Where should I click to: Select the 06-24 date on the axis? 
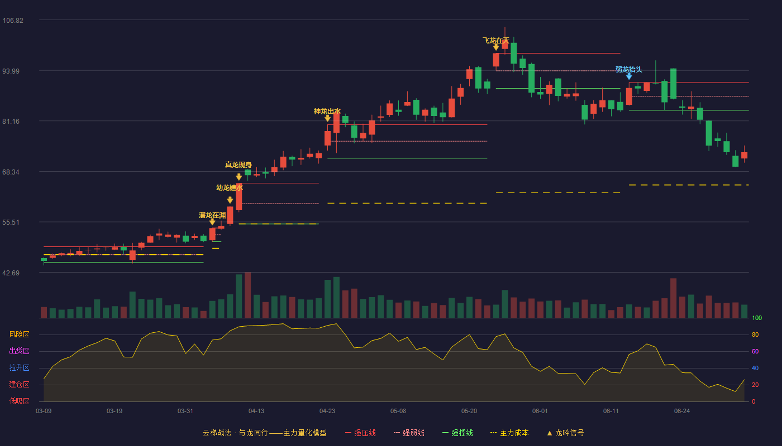pyautogui.click(x=682, y=411)
